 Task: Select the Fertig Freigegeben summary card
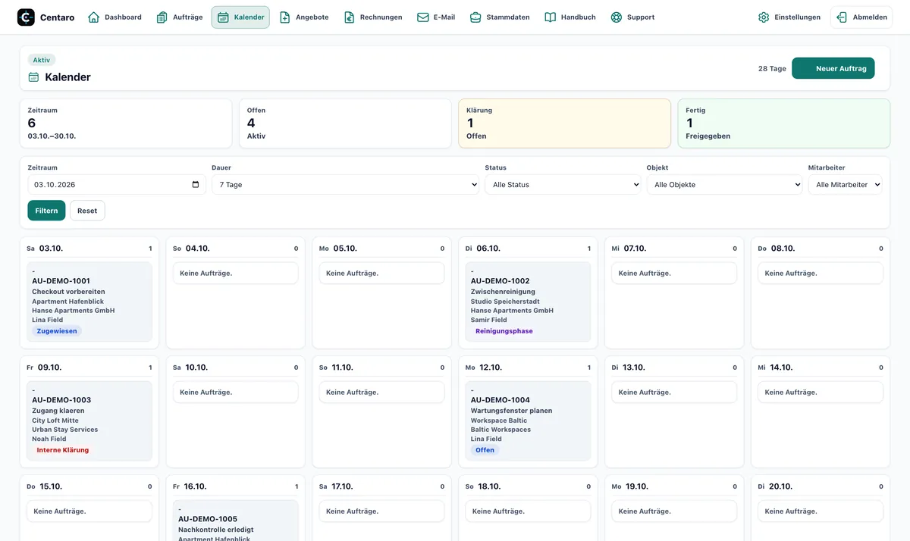click(783, 124)
